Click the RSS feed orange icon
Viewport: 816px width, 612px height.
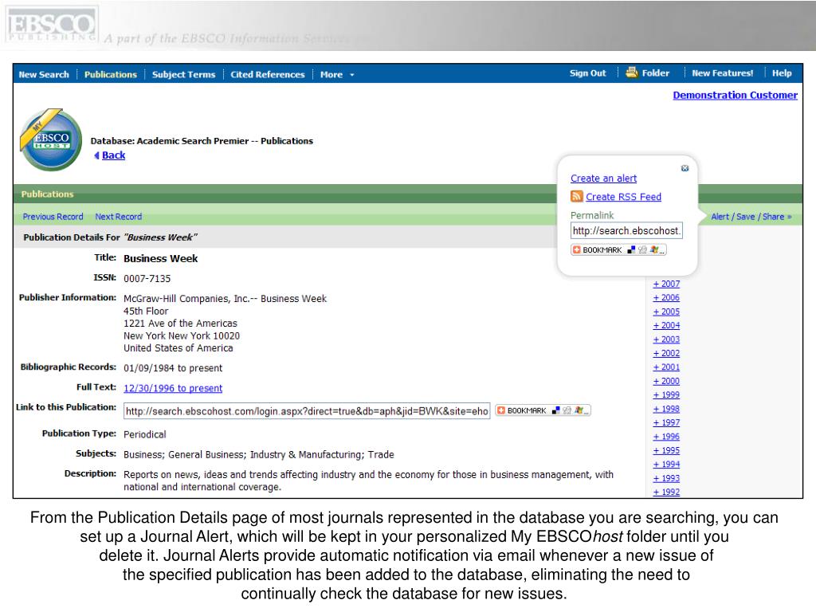(576, 197)
